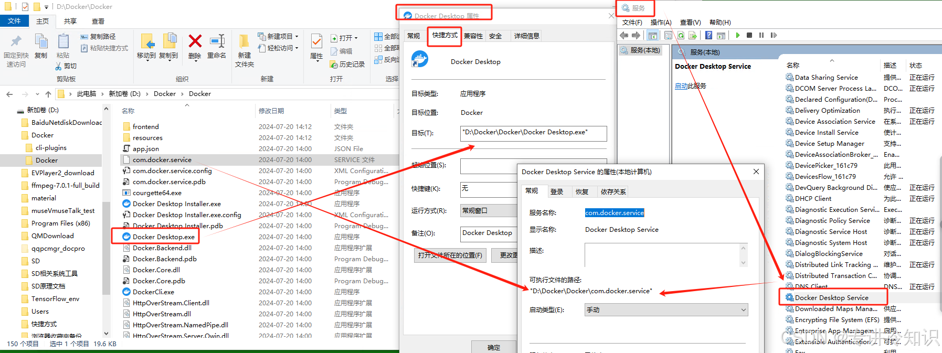Click the Services toolbar Properties icon
The width and height of the screenshot is (942, 353).
point(668,35)
